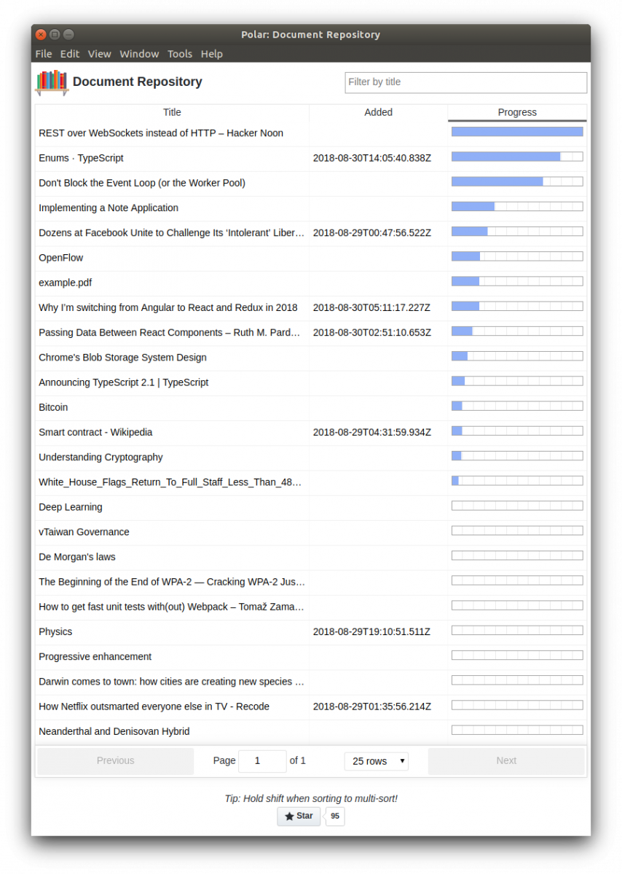
Task: Click the Next page button
Action: [x=506, y=761]
